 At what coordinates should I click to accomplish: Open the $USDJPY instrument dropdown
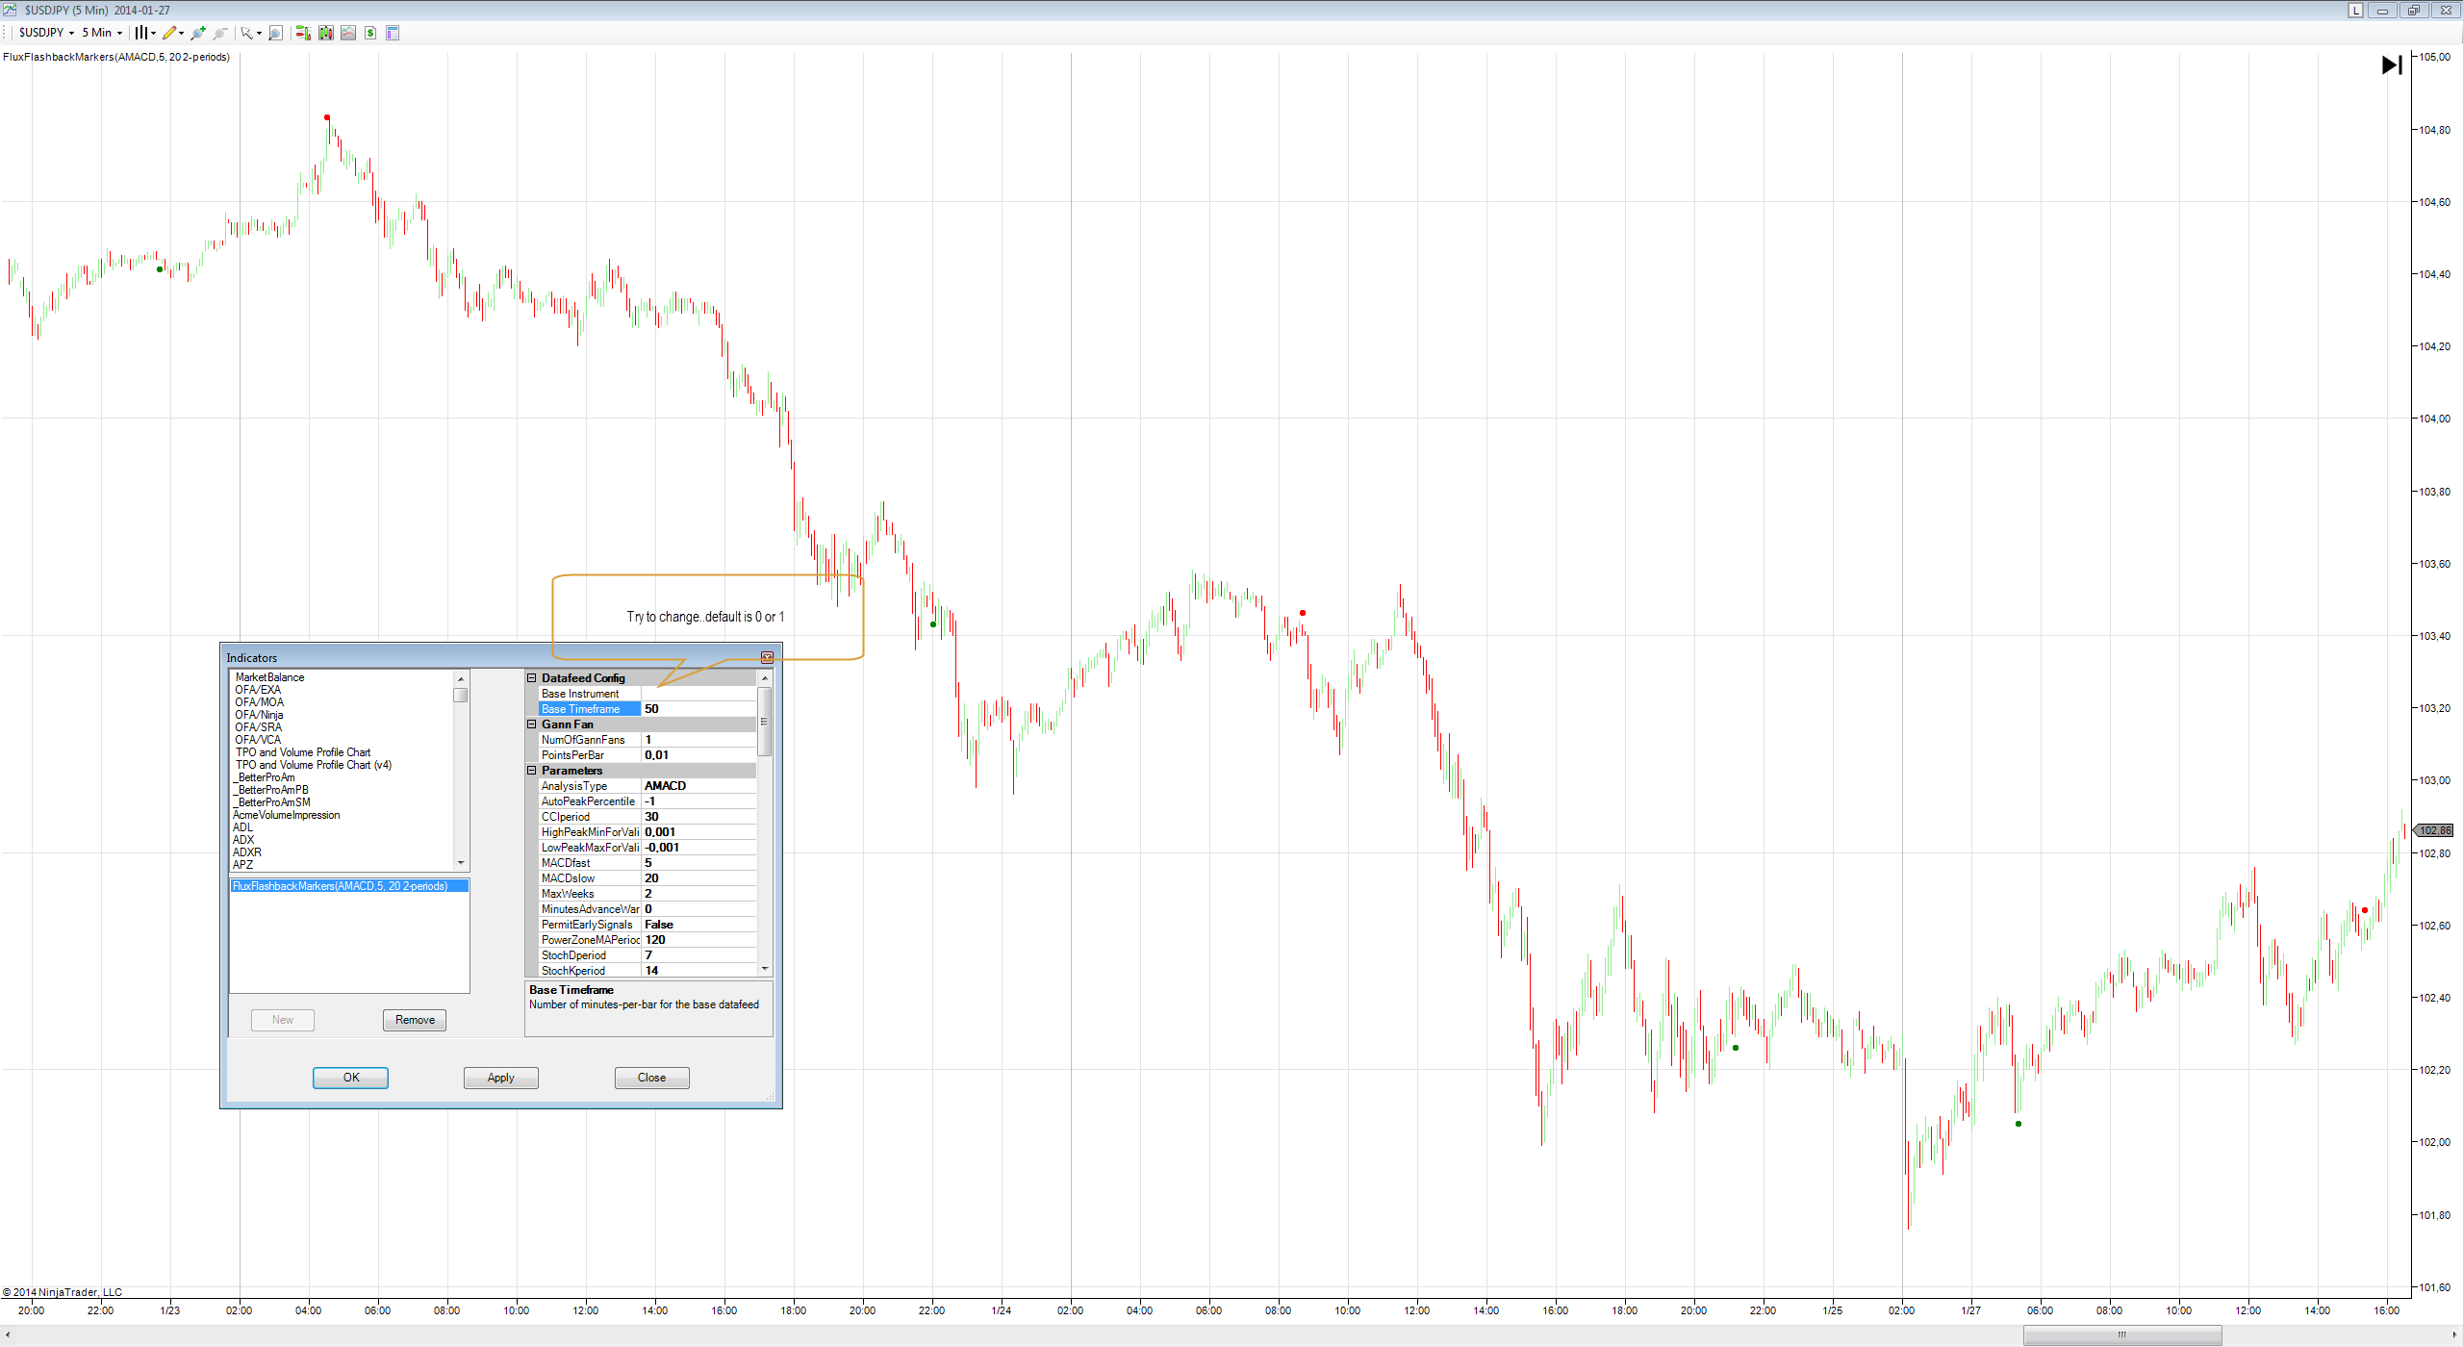[46, 33]
